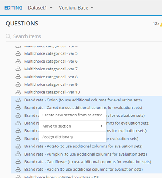
Task: Click multichoice icon beside var 5
Action: pyautogui.click(x=18, y=53)
